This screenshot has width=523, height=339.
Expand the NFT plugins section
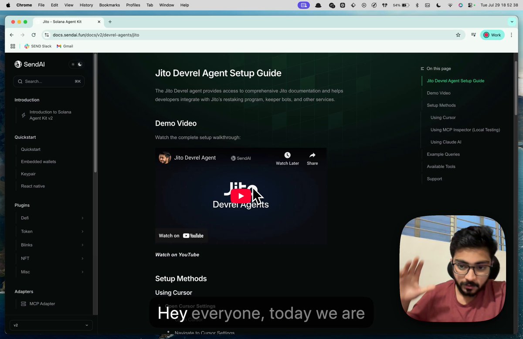point(52,258)
